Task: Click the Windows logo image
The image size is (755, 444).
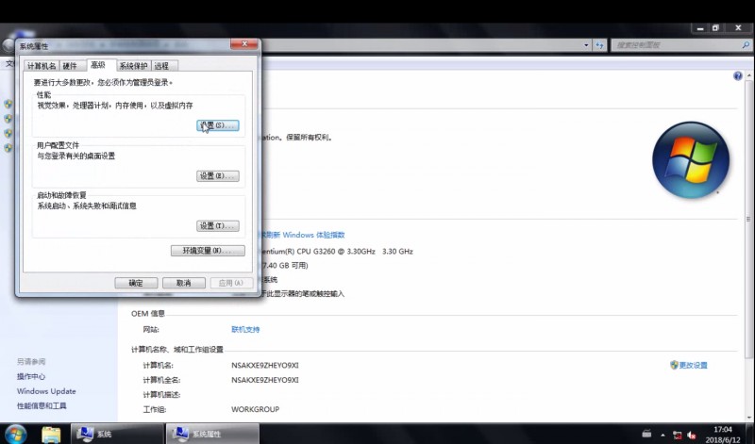Action: (691, 159)
